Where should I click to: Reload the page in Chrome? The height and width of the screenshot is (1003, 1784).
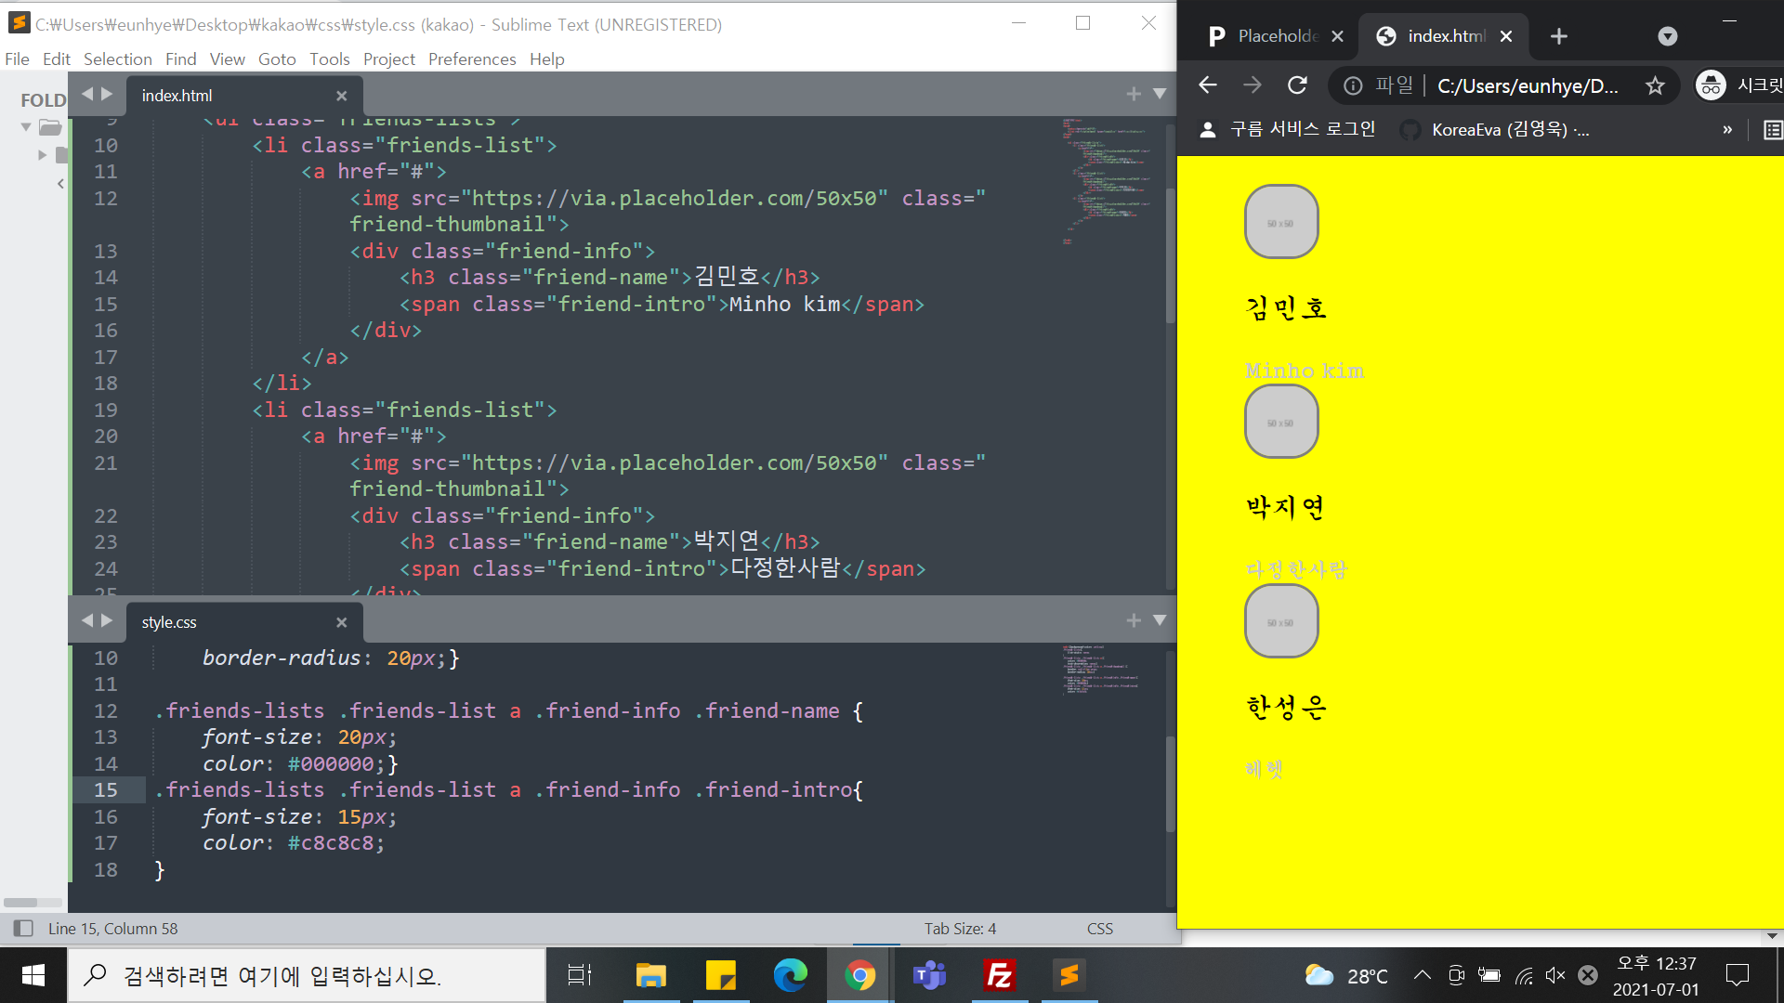tap(1297, 85)
